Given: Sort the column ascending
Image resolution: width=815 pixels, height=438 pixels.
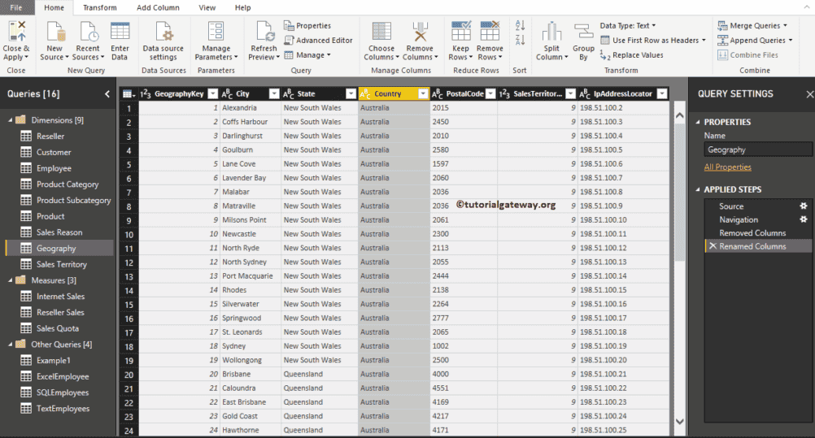Looking at the screenshot, I should (520, 25).
